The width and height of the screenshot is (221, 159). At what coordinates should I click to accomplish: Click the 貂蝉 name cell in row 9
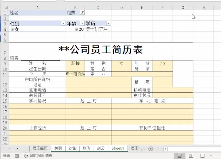75,63
